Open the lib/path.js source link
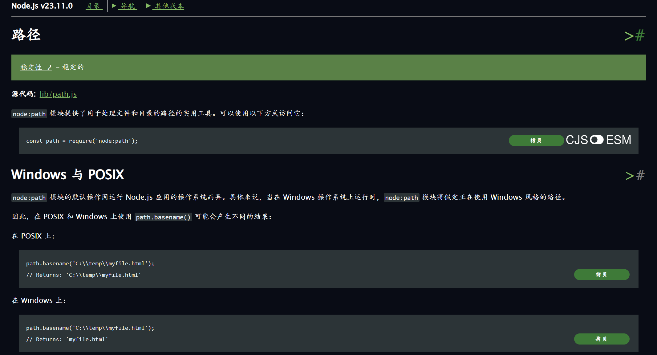Image resolution: width=657 pixels, height=355 pixels. tap(58, 94)
